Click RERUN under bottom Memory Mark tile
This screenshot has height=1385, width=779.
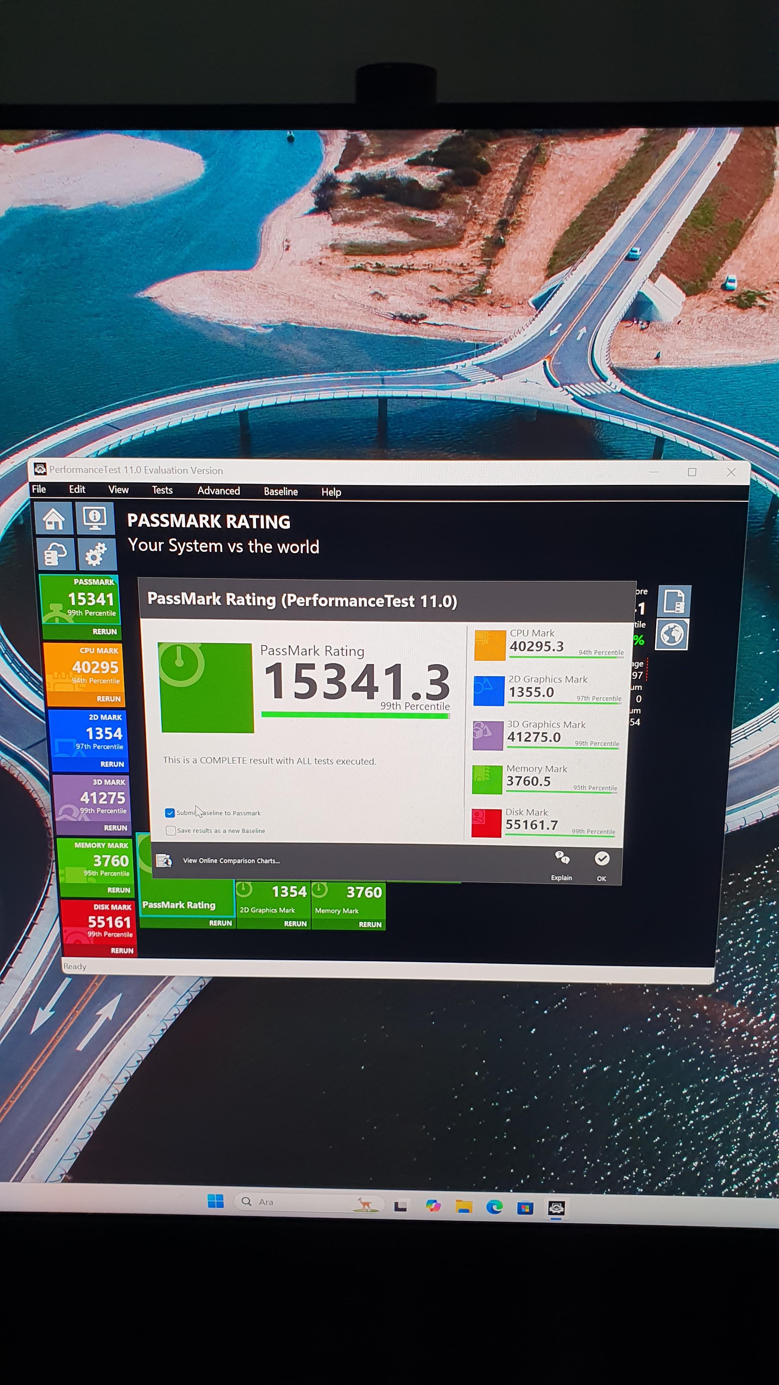click(x=370, y=924)
